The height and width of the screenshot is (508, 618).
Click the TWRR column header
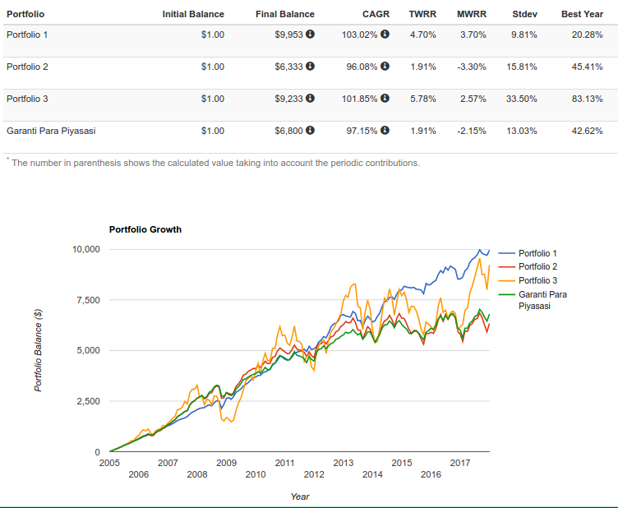[x=422, y=14]
